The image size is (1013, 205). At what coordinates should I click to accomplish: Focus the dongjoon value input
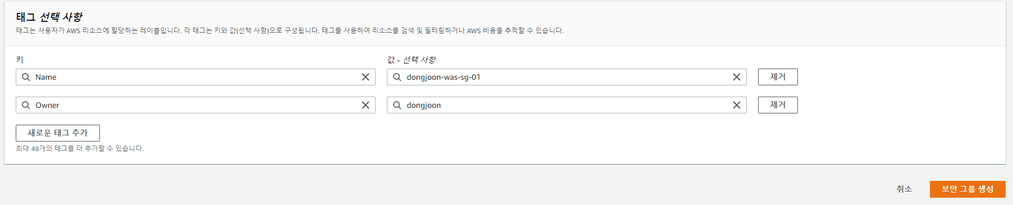567,105
